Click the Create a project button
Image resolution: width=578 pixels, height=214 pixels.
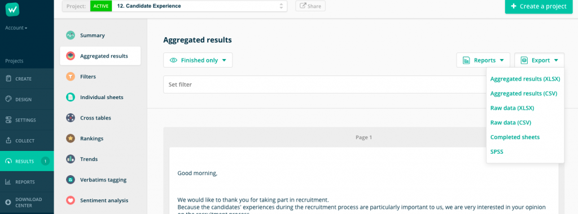(x=538, y=6)
